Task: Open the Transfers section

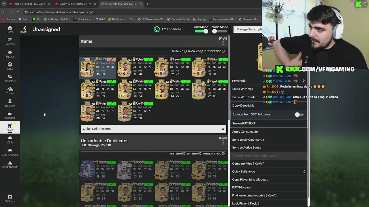Action: click(10, 78)
